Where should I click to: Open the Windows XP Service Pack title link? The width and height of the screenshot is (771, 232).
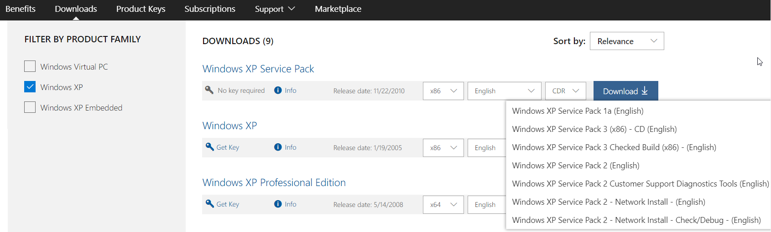[x=258, y=69]
